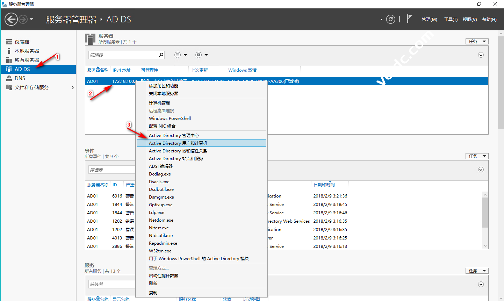Open the 任务 dropdown in the events panel
This screenshot has height=301, width=504.
point(477,156)
